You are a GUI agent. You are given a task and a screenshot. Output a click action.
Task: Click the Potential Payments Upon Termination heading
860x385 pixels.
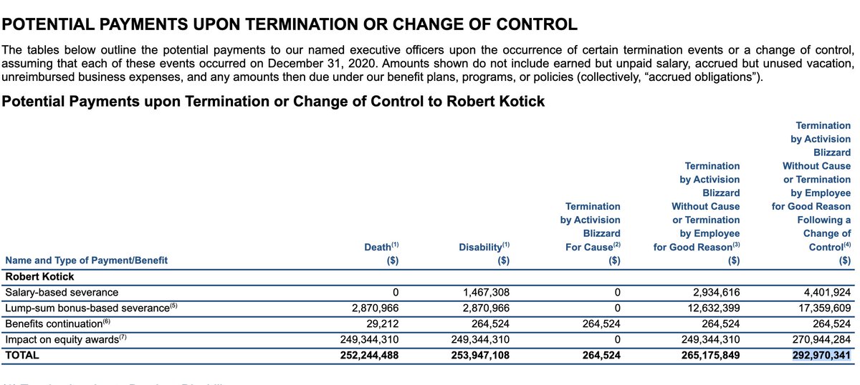pos(290,24)
